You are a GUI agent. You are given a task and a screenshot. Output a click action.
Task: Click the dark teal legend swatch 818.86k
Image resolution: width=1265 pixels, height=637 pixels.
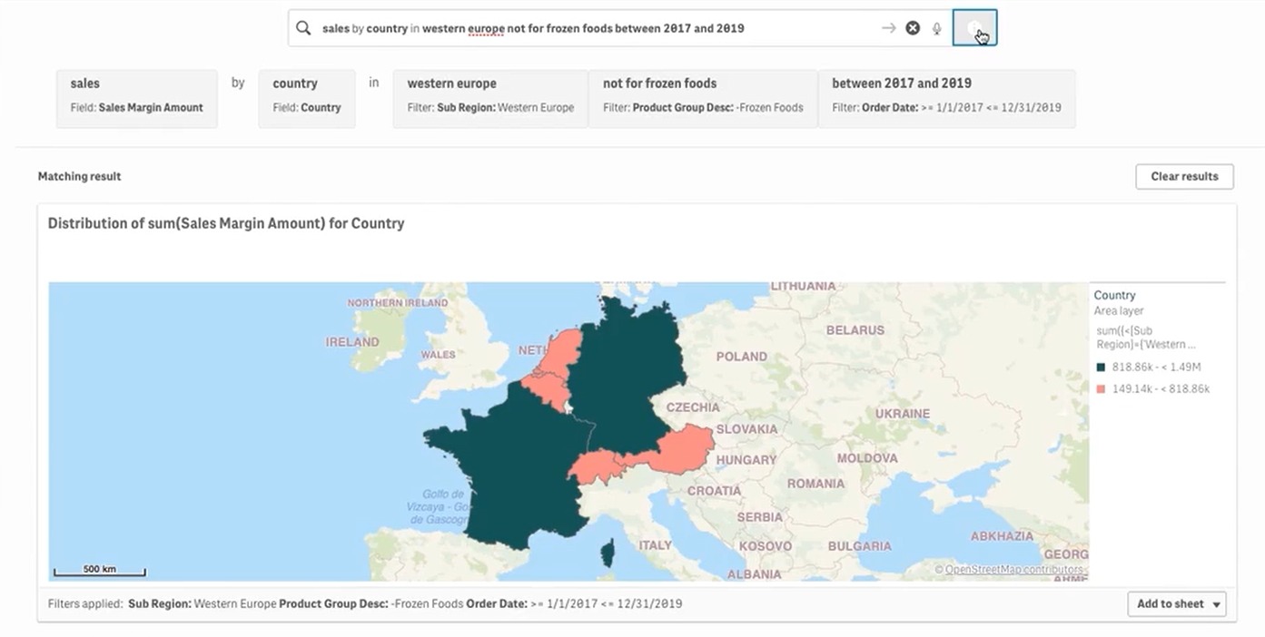tap(1101, 367)
